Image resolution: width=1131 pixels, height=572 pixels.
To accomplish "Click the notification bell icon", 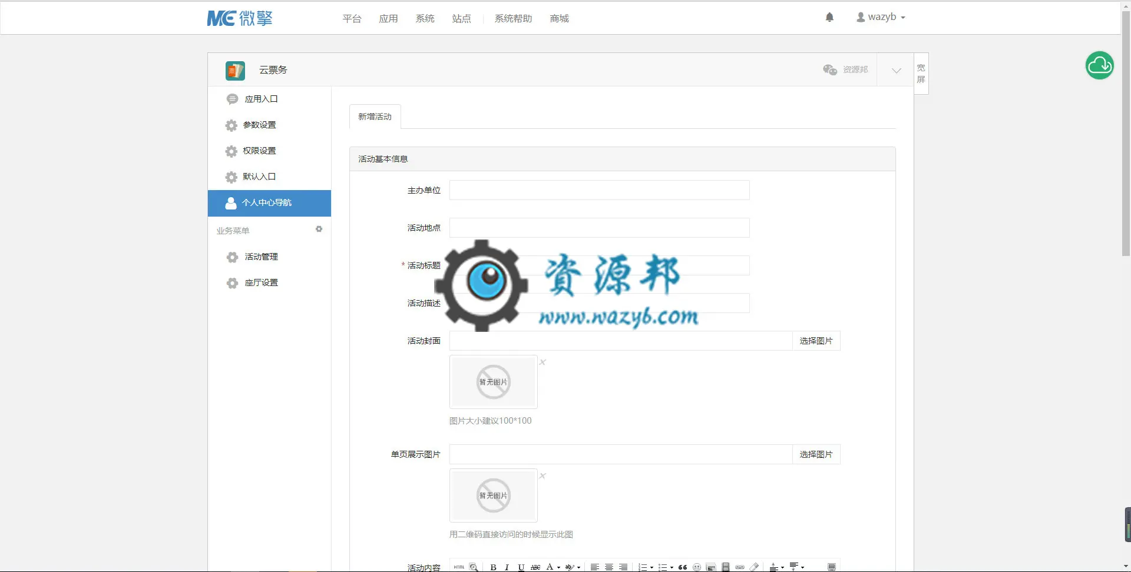I will click(x=829, y=17).
